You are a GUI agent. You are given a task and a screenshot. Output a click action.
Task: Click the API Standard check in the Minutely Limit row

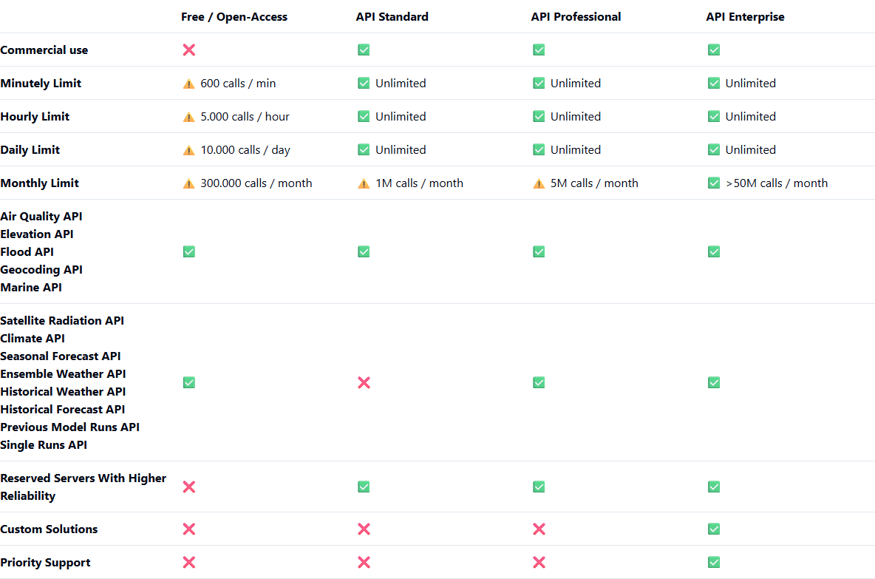(364, 84)
